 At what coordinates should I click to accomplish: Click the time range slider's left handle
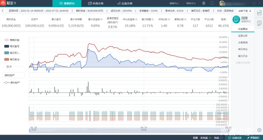pos(29,130)
